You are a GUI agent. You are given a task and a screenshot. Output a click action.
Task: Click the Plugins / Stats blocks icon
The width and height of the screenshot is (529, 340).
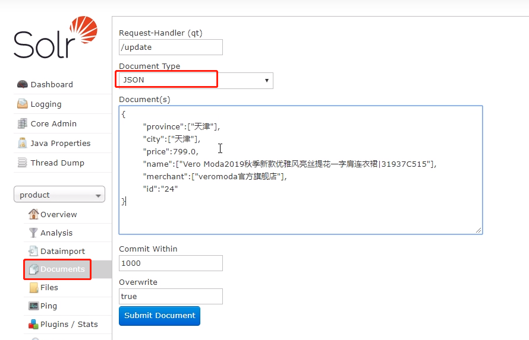pos(33,324)
